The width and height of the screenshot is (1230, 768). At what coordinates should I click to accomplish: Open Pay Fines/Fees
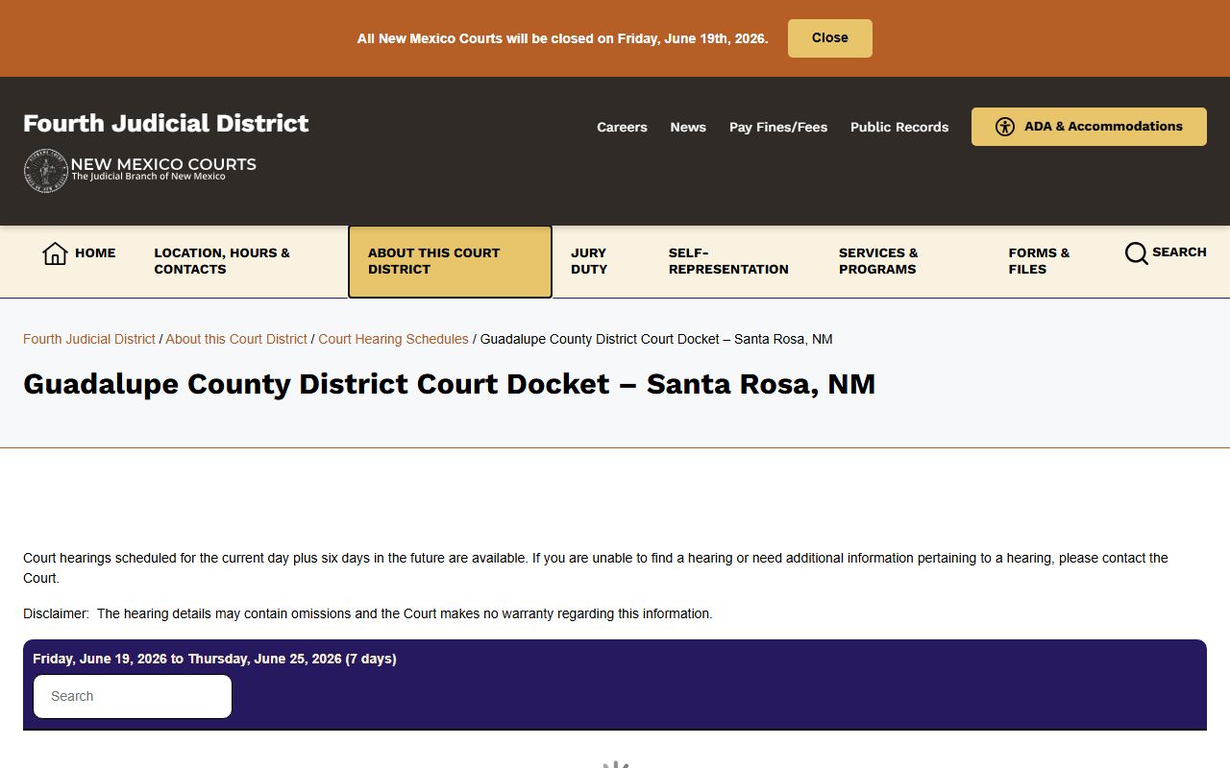click(778, 127)
